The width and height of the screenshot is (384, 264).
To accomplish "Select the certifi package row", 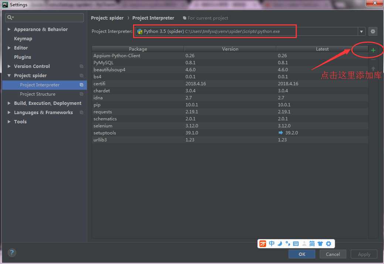I will (230, 84).
